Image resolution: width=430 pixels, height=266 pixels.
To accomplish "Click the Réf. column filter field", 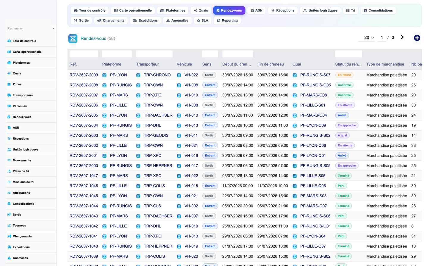I will pos(84,54).
